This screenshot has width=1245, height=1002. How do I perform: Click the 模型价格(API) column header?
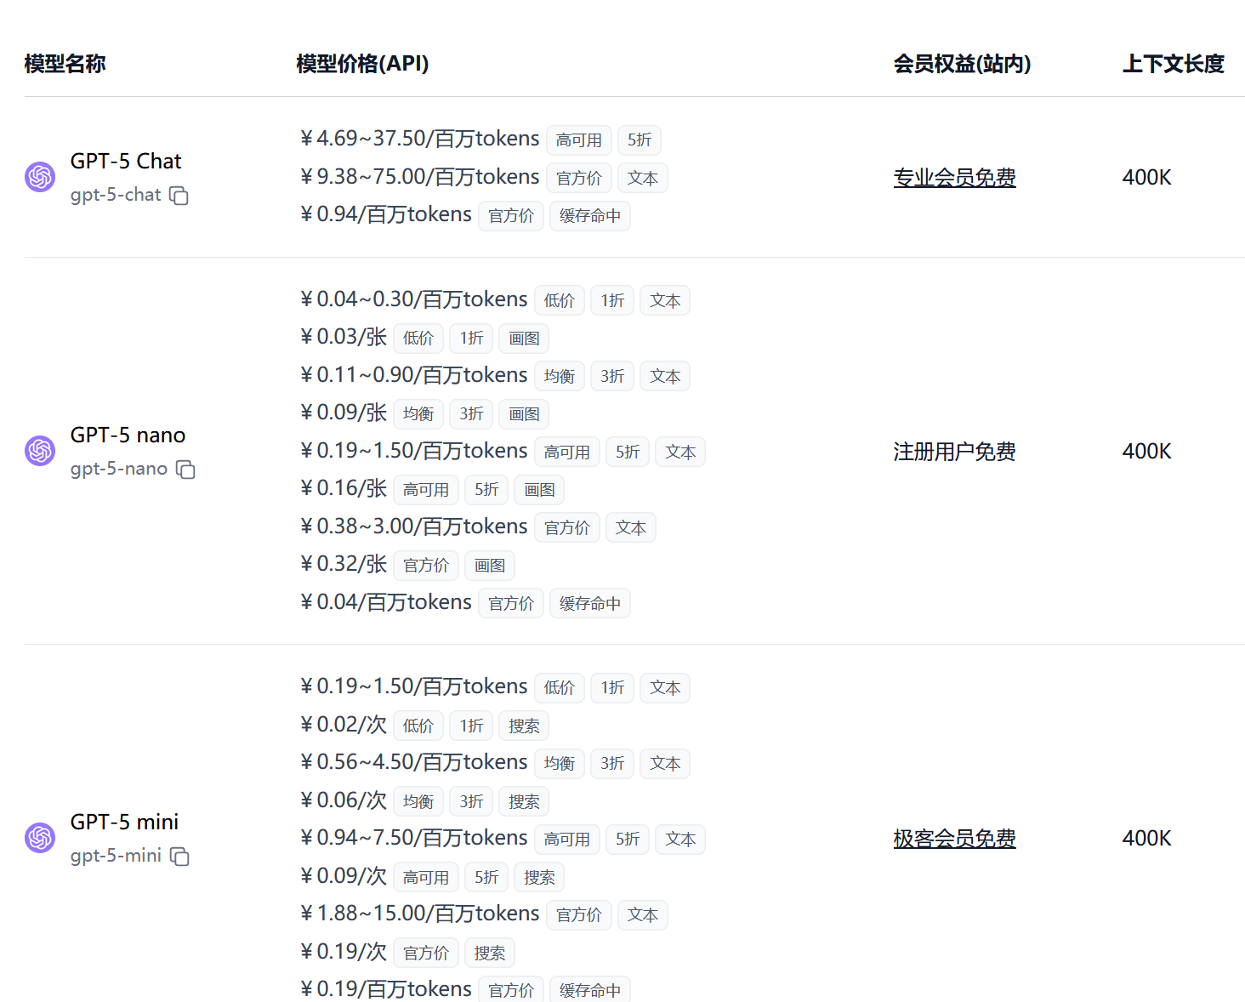(x=362, y=64)
